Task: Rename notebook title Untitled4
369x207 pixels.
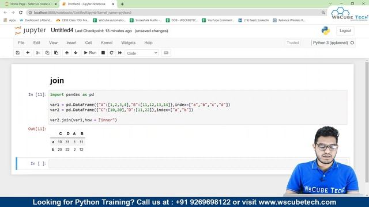Action: 62,30
